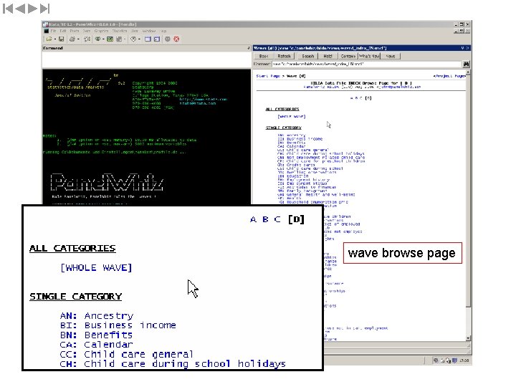516x387 pixels.
Task: Open the Window menu
Action: point(149,31)
